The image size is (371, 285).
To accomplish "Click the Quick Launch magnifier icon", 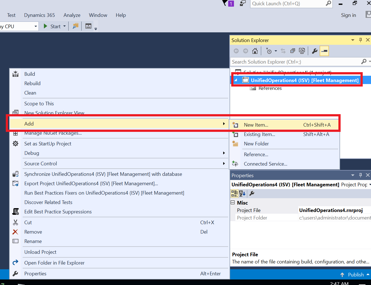I will pyautogui.click(x=328, y=3).
